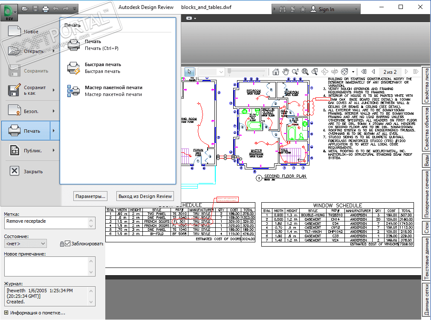
Task: Click the Print icon in quick access toolbar
Action: tap(45, 9)
